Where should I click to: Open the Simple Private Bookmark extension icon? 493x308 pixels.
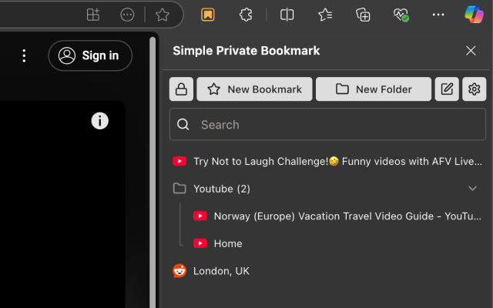[x=208, y=15]
